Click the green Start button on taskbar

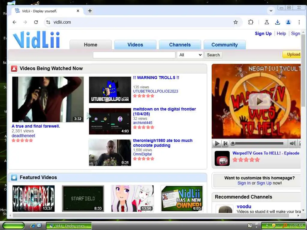tap(14, 226)
